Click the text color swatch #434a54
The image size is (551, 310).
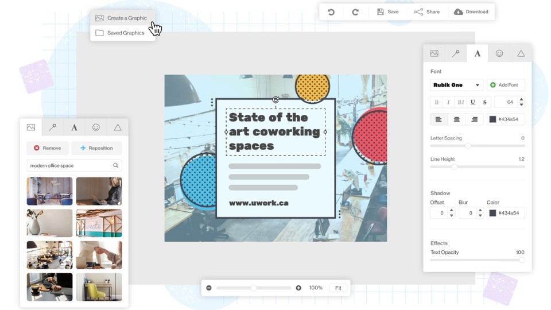[492, 119]
